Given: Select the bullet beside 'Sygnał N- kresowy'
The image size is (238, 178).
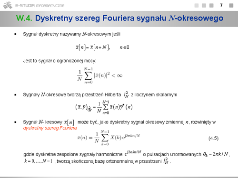Looking at the screenshot, I should [15, 122].
